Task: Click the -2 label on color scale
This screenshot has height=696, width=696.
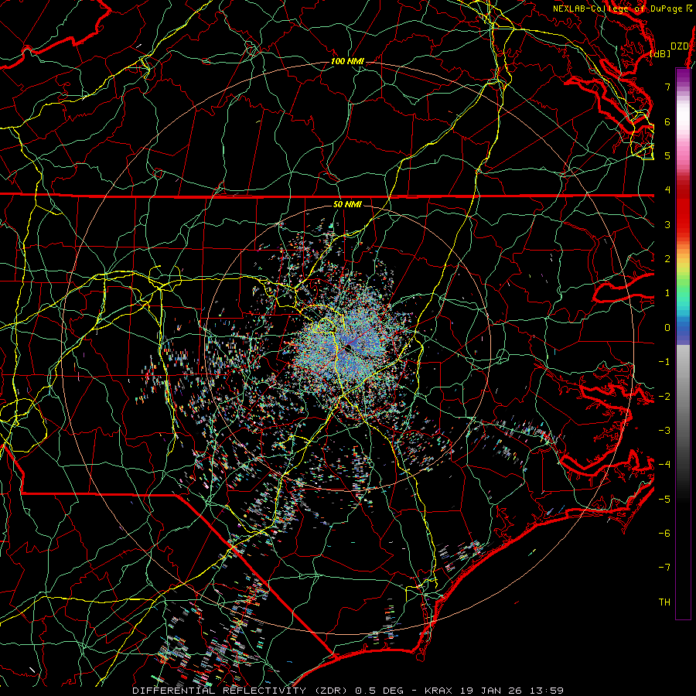Action: coord(664,397)
